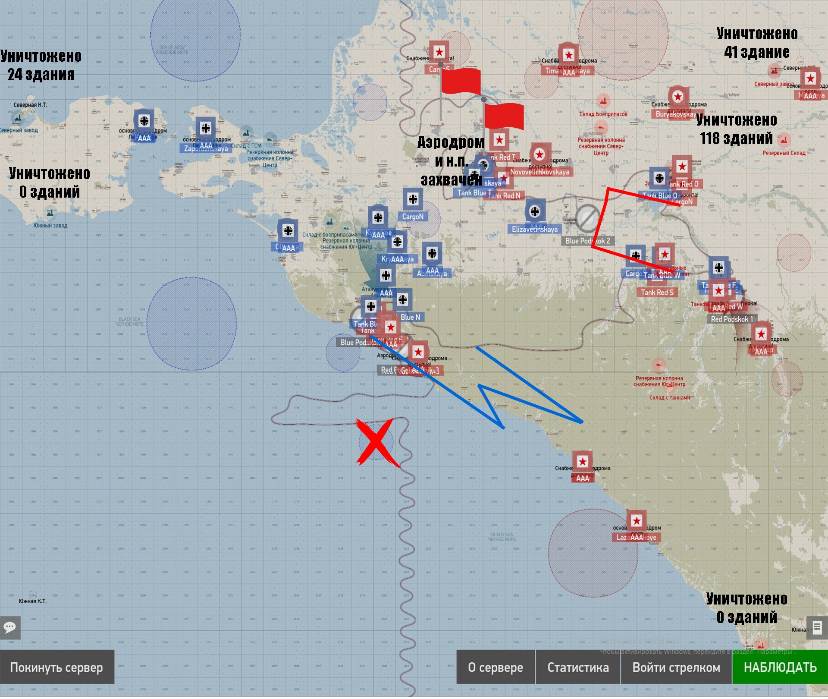Click the Zaporozhskaya blue airfield marker
Image resolution: width=828 pixels, height=699 pixels.
point(206,128)
